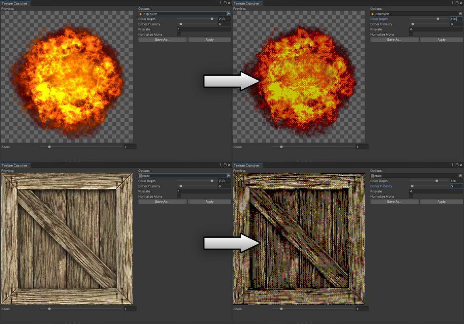Click Zoom value field under original explosion preview
464x324 pixels.
[x=130, y=147]
